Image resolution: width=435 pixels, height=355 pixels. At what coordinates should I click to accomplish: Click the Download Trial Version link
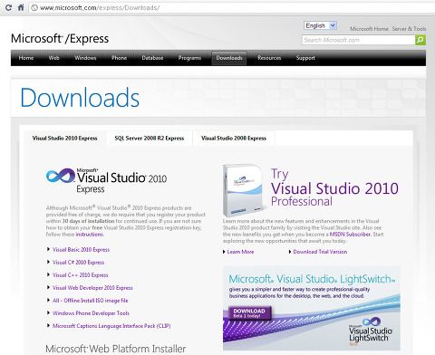point(320,252)
